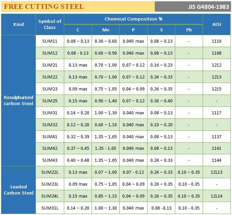Select the Leaded Carbon Steel cell

[x=18, y=190]
